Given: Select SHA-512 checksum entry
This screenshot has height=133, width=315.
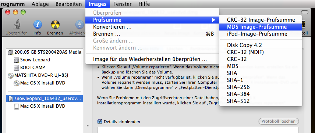Looking at the screenshot, I should tap(261, 101).
